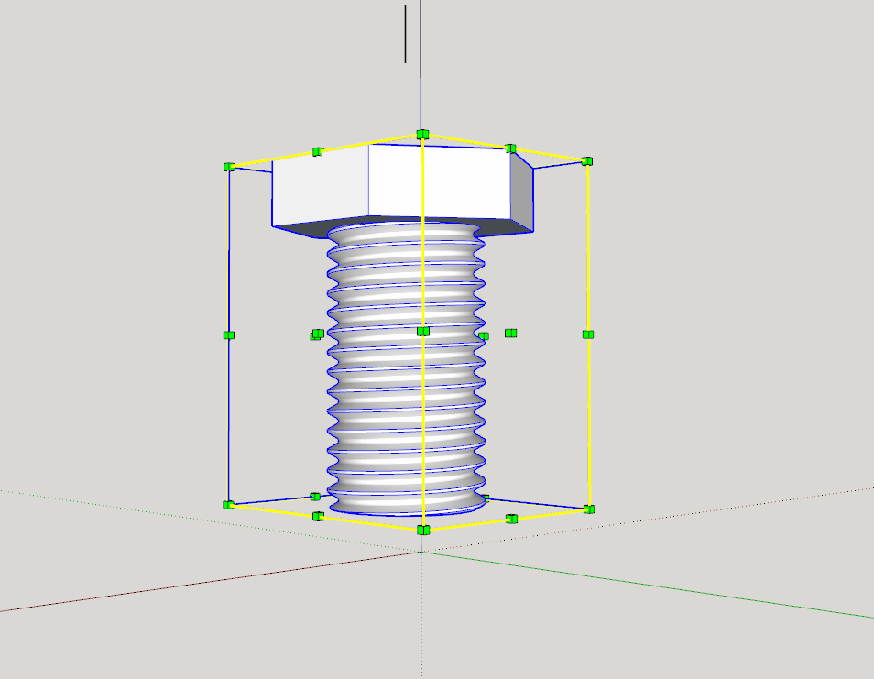Select the top right corner scale grip
The height and width of the screenshot is (679, 874).
pyautogui.click(x=587, y=161)
